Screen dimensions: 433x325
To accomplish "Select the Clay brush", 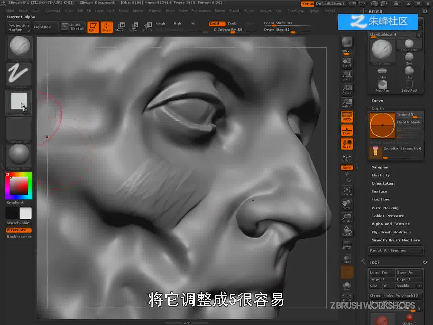I will pyautogui.click(x=409, y=72).
